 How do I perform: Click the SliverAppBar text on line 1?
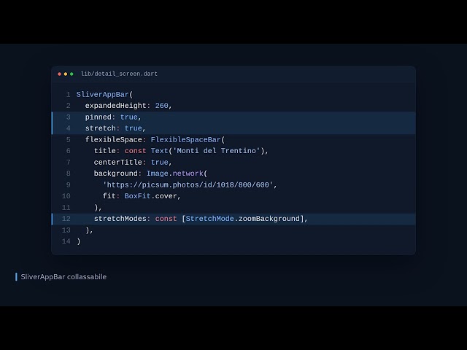pyautogui.click(x=102, y=95)
